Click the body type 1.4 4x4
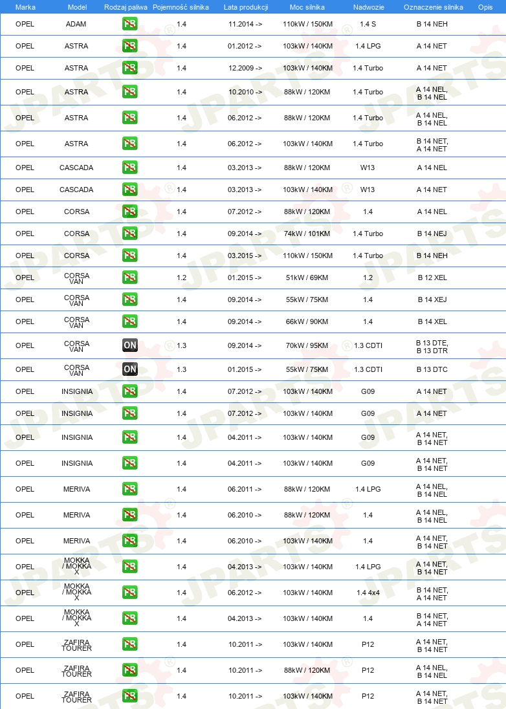This screenshot has height=709, width=506. pyautogui.click(x=368, y=593)
